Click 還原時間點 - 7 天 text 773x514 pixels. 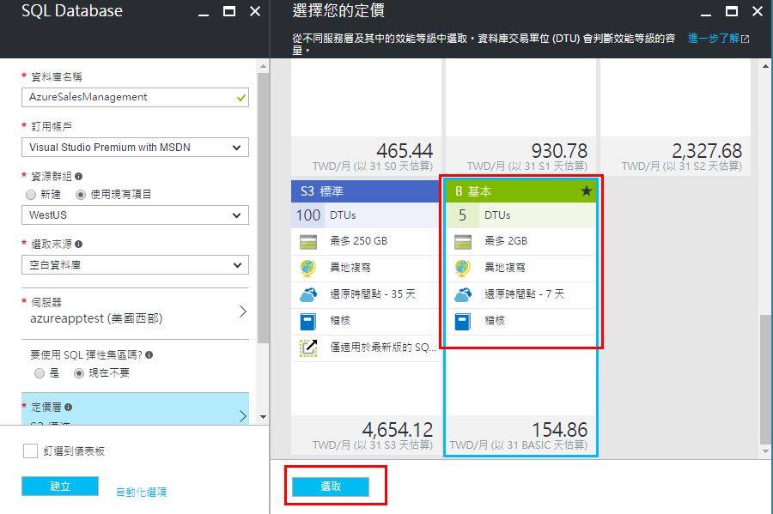(x=525, y=294)
